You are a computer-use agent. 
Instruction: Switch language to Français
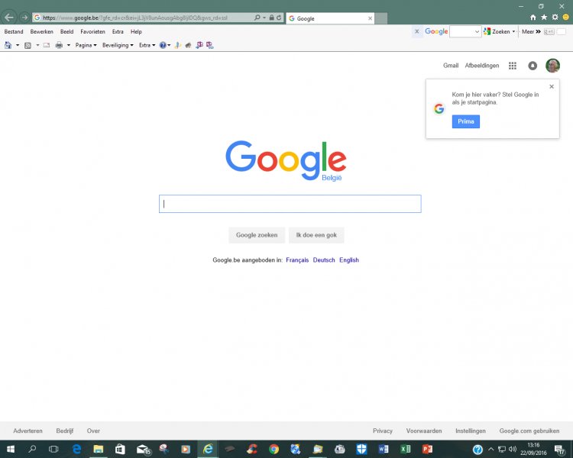tap(297, 260)
